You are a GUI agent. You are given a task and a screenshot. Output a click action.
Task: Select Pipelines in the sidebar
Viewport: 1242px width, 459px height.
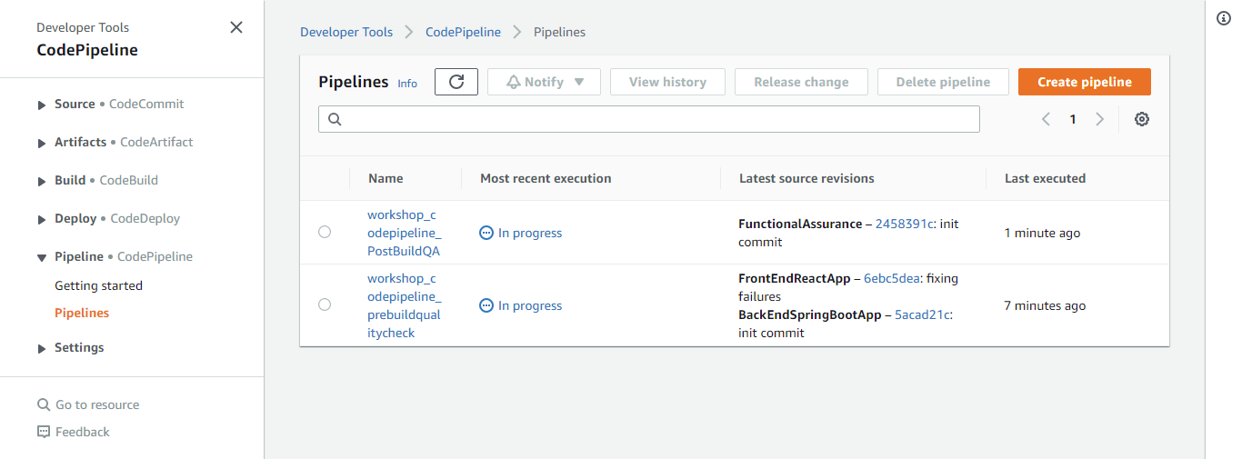[x=82, y=313]
